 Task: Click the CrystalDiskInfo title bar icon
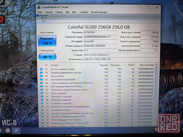(39, 7)
